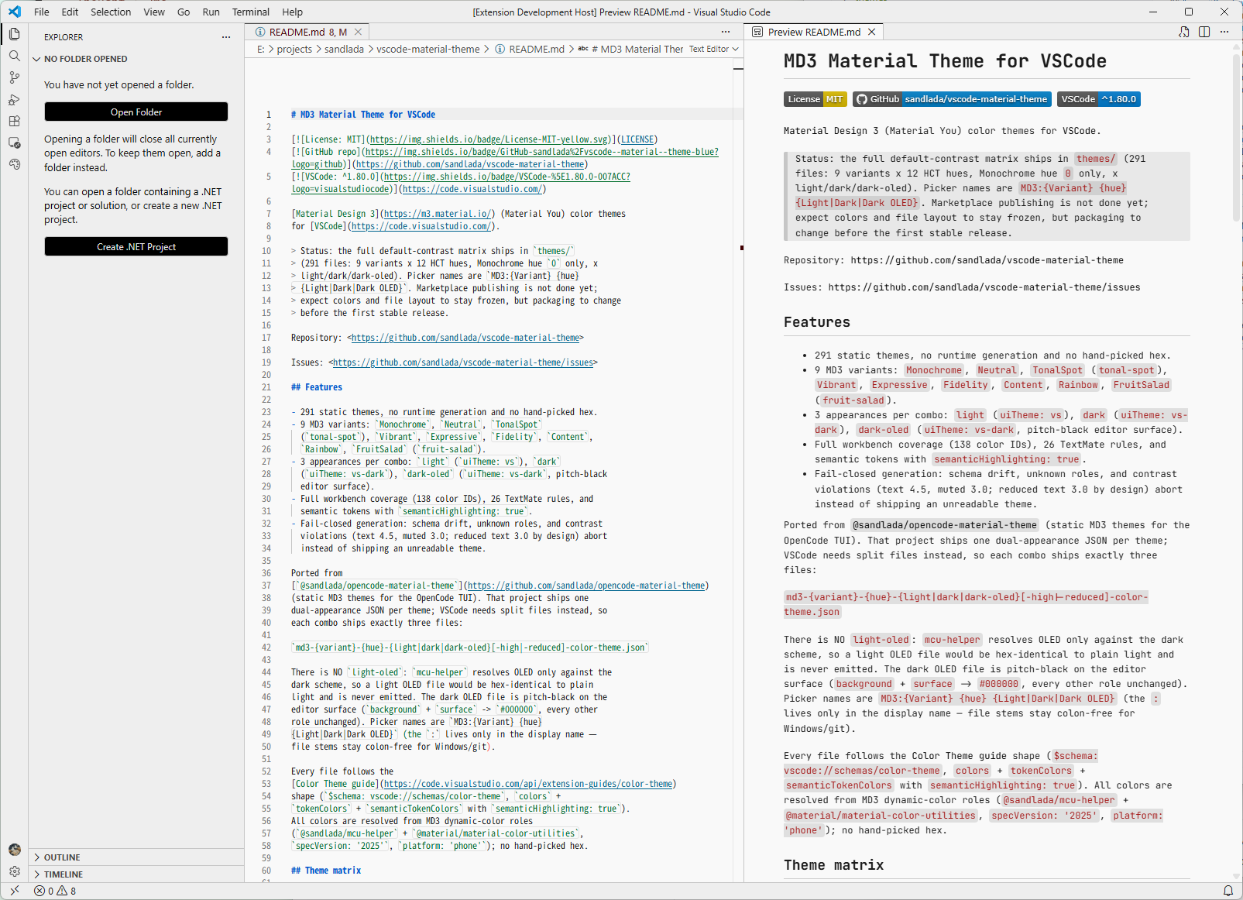The width and height of the screenshot is (1243, 900).
Task: Open the File menu
Action: click(42, 12)
